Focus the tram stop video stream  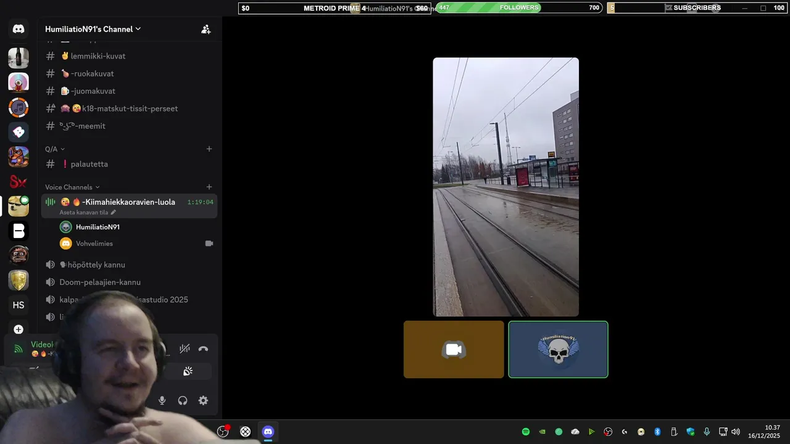(x=505, y=187)
